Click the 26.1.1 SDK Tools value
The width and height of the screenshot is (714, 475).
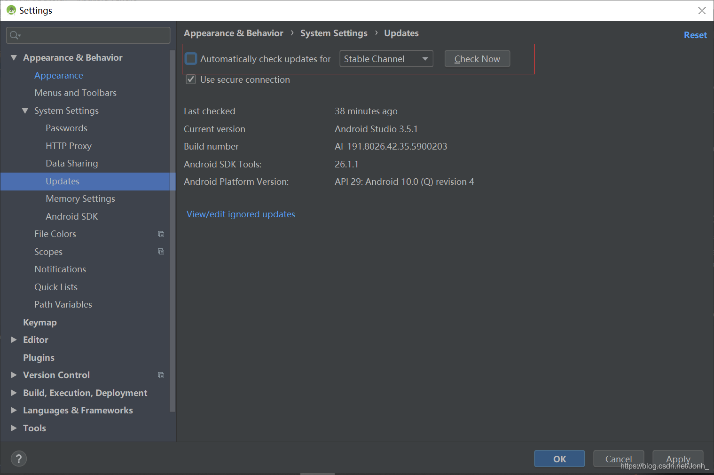[x=346, y=164]
